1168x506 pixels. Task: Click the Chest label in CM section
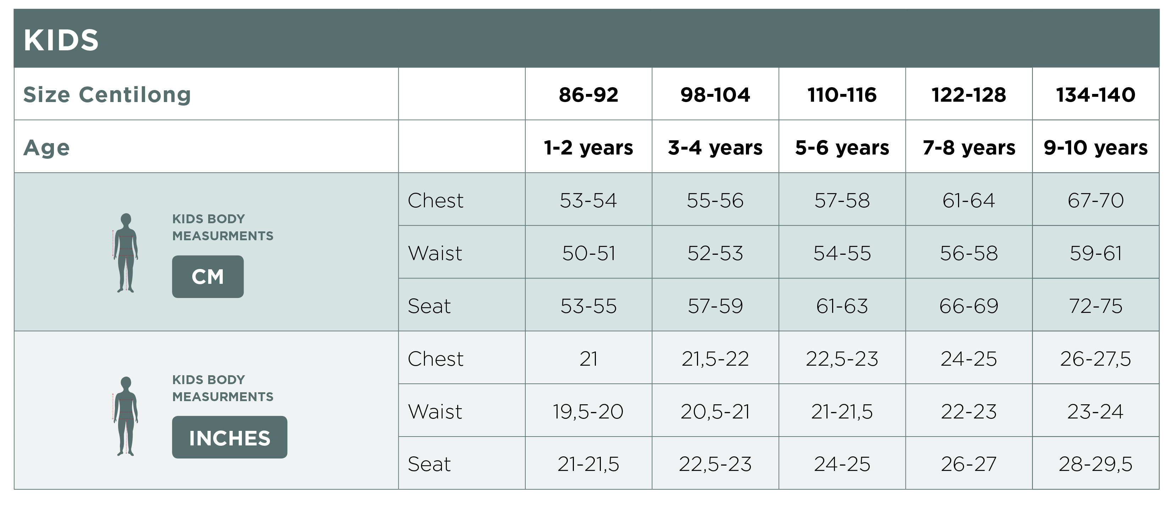point(436,200)
